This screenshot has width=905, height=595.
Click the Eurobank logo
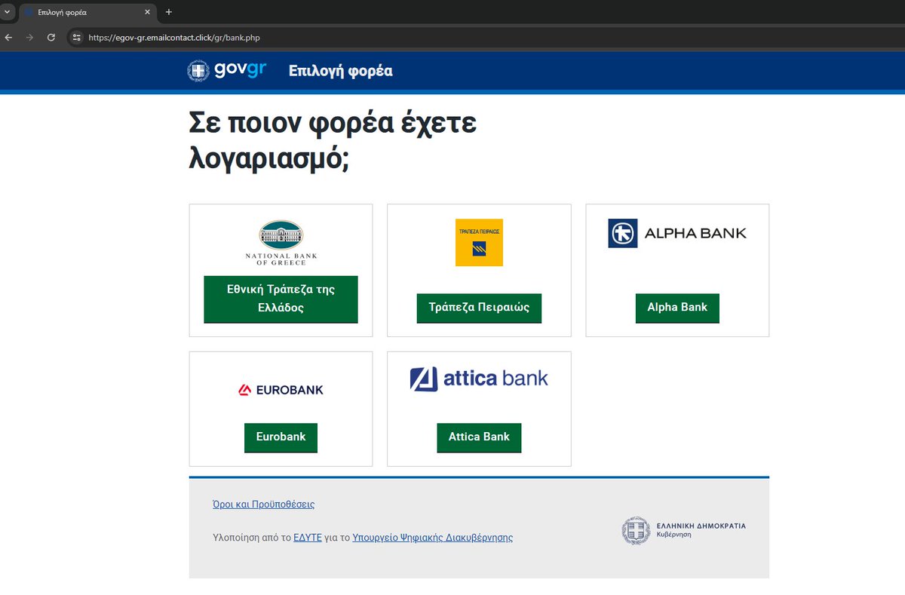click(281, 389)
